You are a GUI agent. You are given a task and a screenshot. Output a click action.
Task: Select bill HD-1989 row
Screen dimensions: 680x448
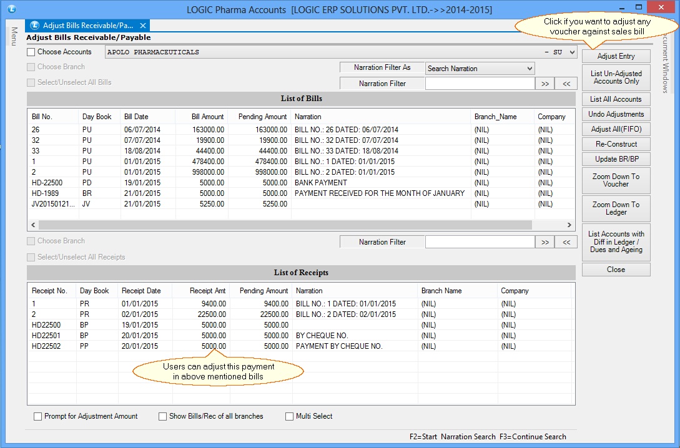point(302,193)
